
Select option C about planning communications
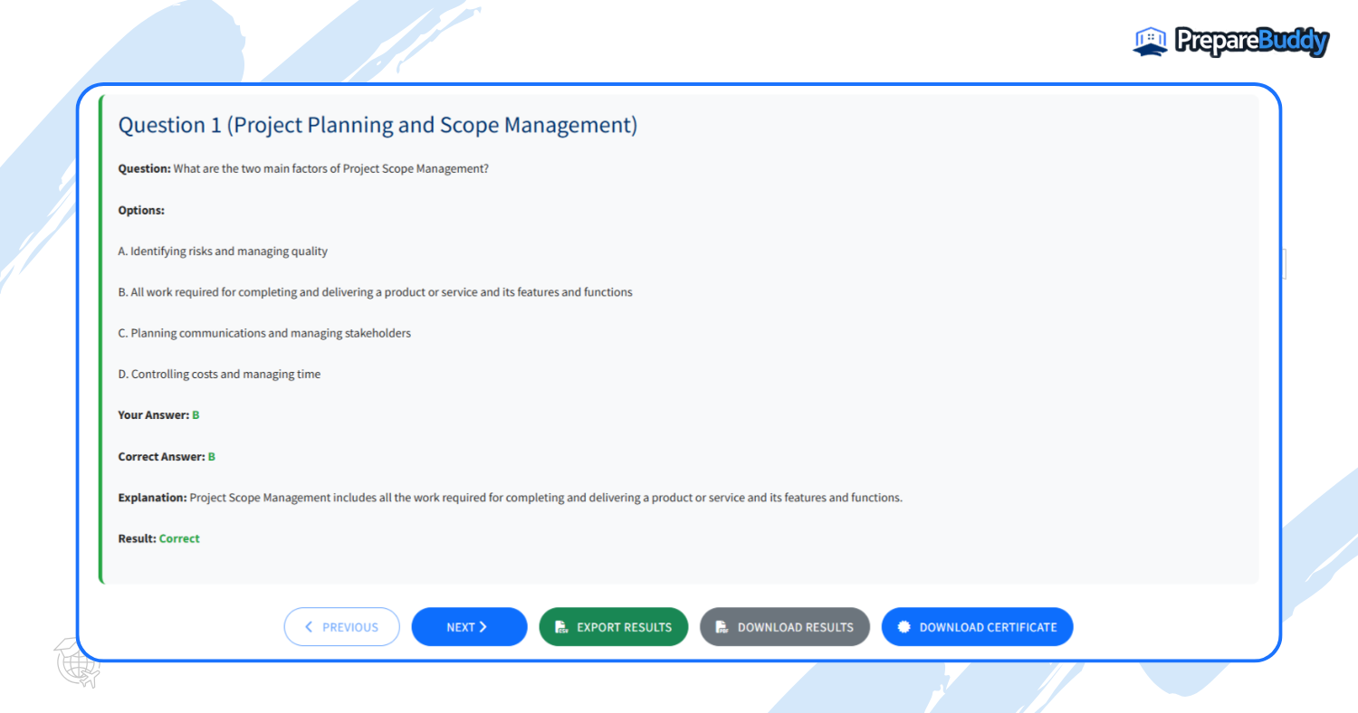[x=263, y=333]
